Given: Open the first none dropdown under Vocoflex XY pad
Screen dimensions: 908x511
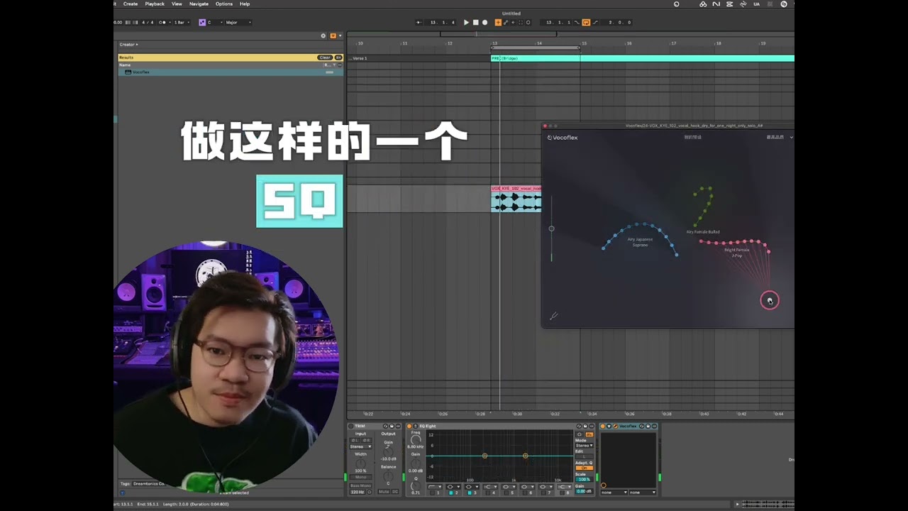Looking at the screenshot, I should 614,492.
